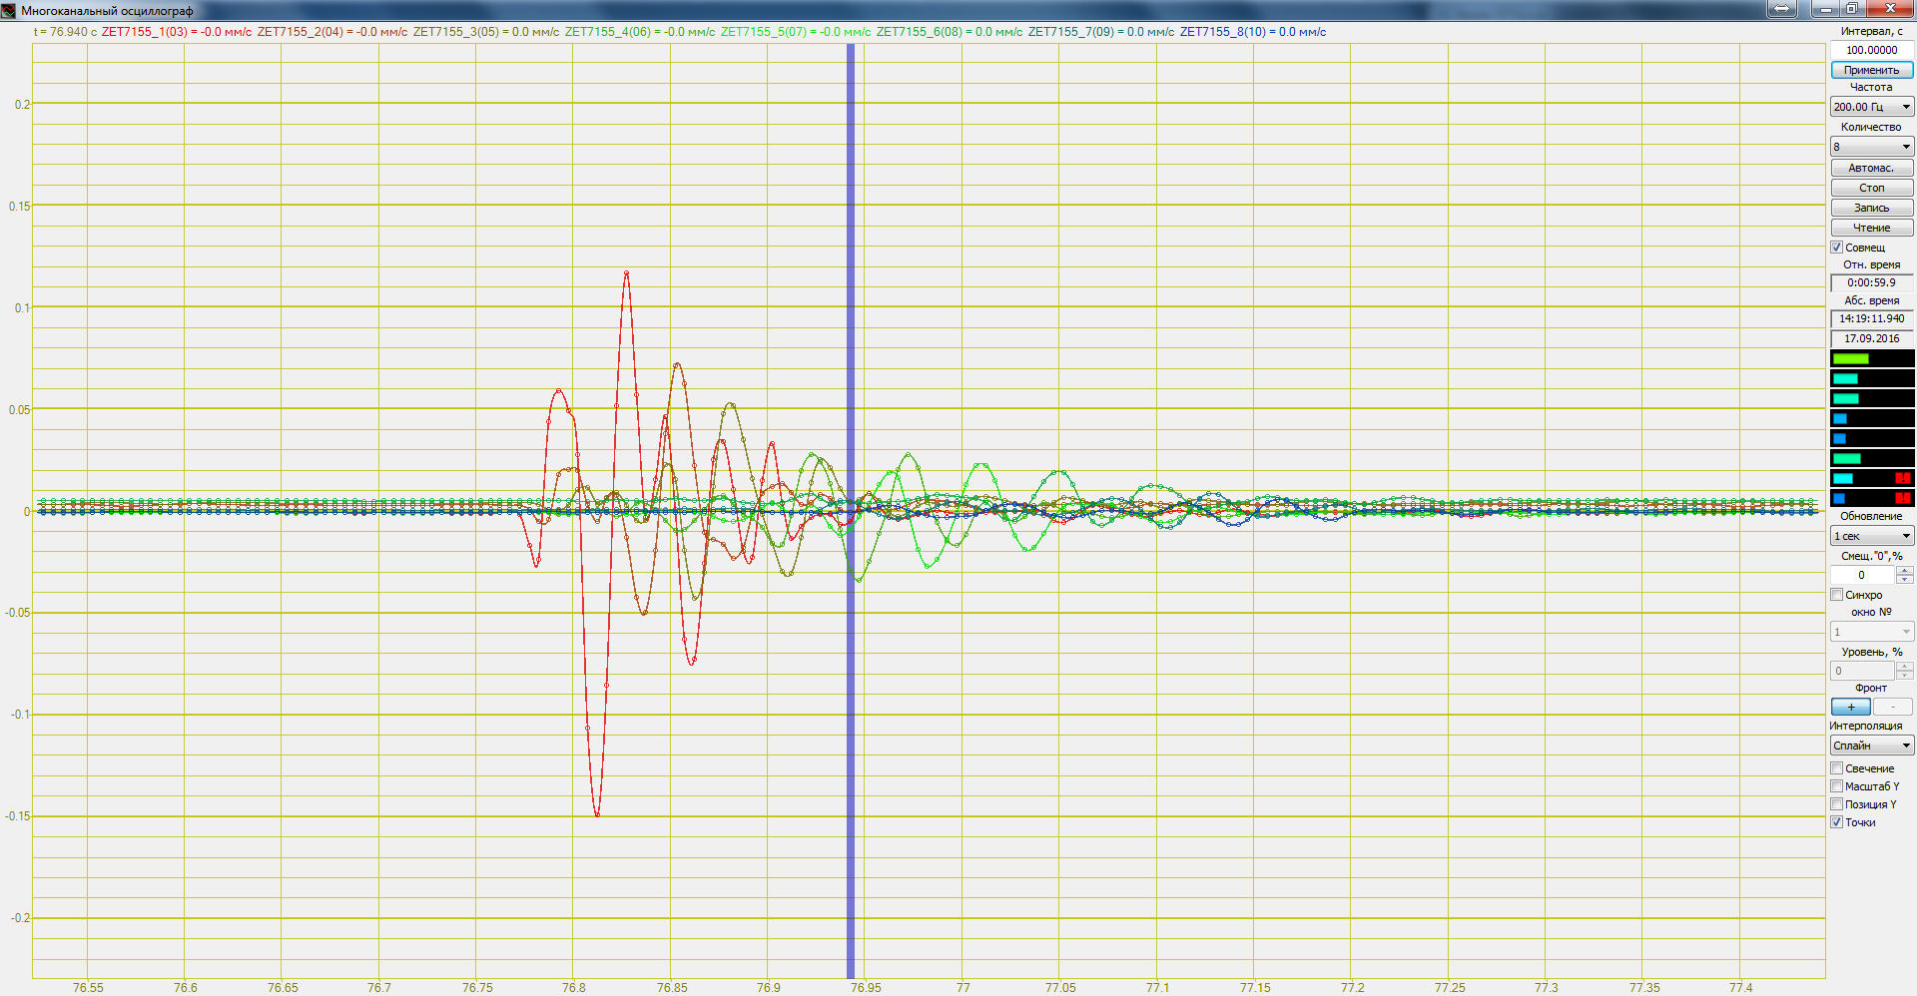Select the plus Фронт edge button
Image resolution: width=1917 pixels, height=996 pixels.
pyautogui.click(x=1851, y=707)
